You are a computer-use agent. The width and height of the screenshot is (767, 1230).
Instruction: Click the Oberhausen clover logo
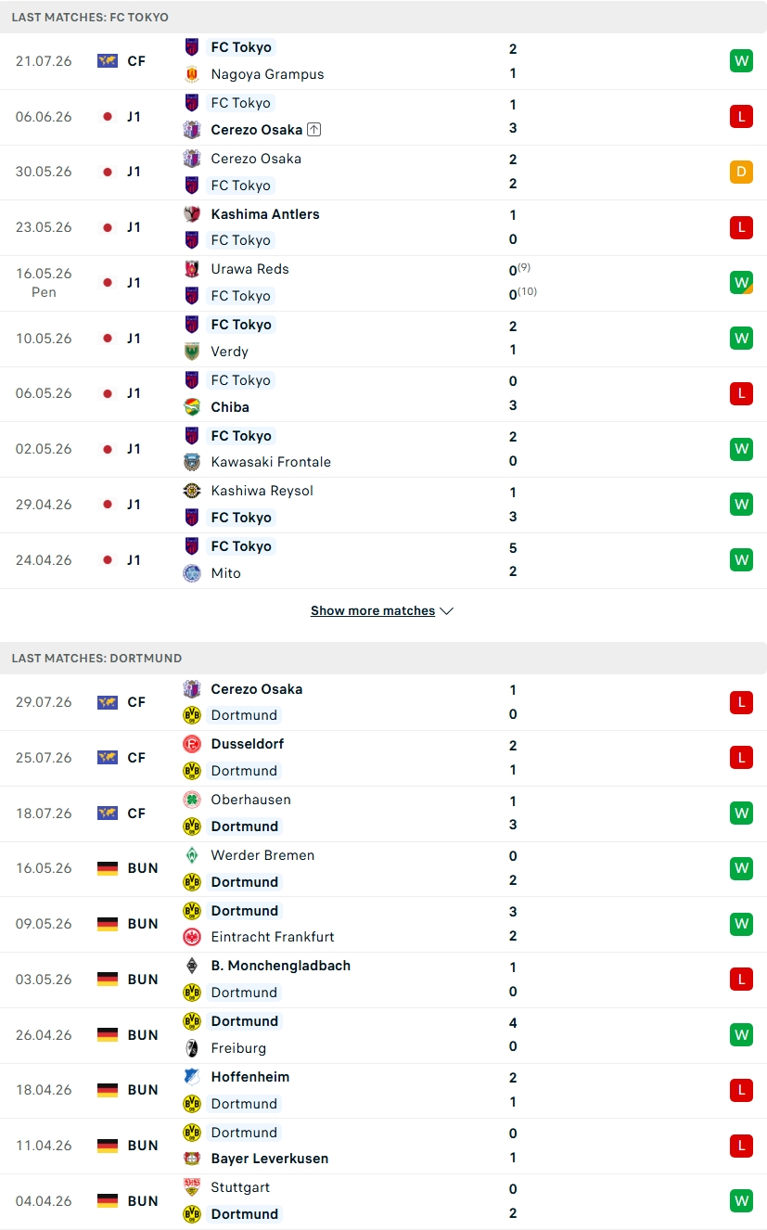click(192, 800)
